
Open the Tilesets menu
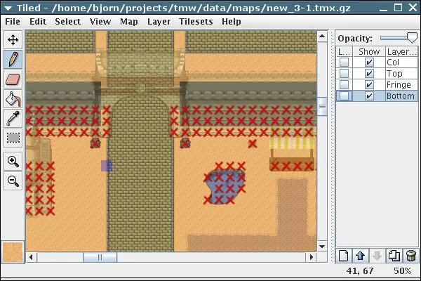pos(196,22)
